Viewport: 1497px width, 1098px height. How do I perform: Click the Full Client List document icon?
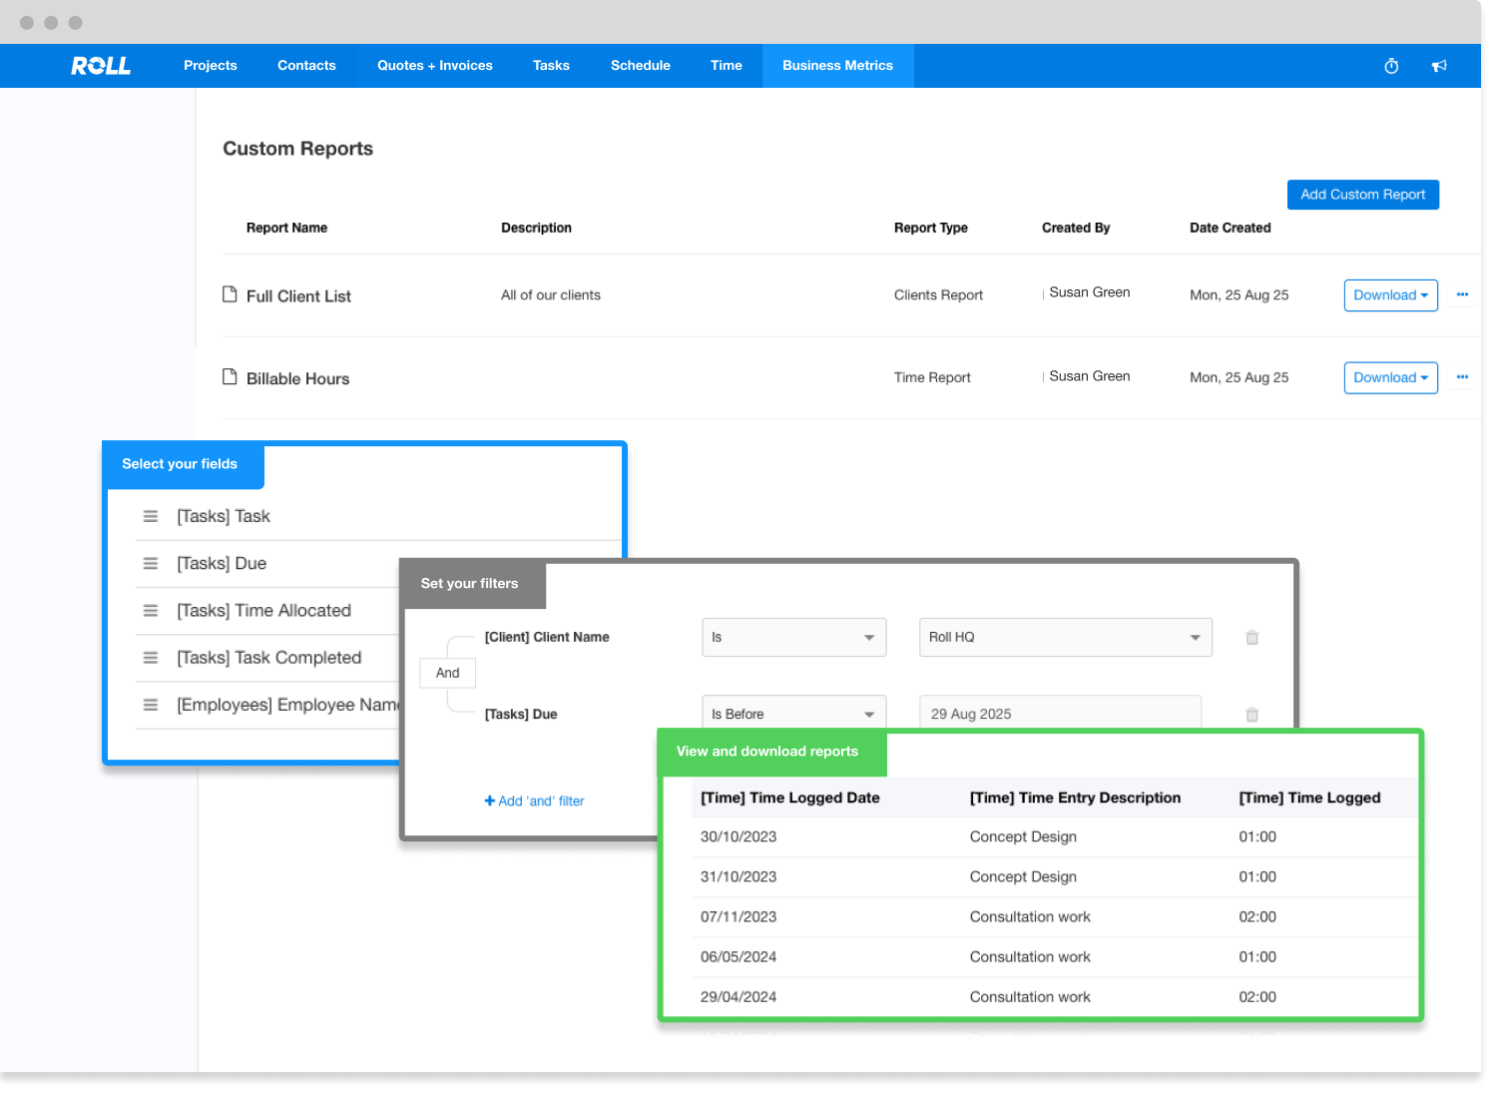[x=230, y=294]
